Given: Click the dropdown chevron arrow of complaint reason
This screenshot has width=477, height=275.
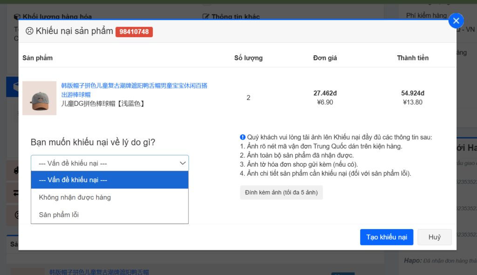Looking at the screenshot, I should [183, 163].
